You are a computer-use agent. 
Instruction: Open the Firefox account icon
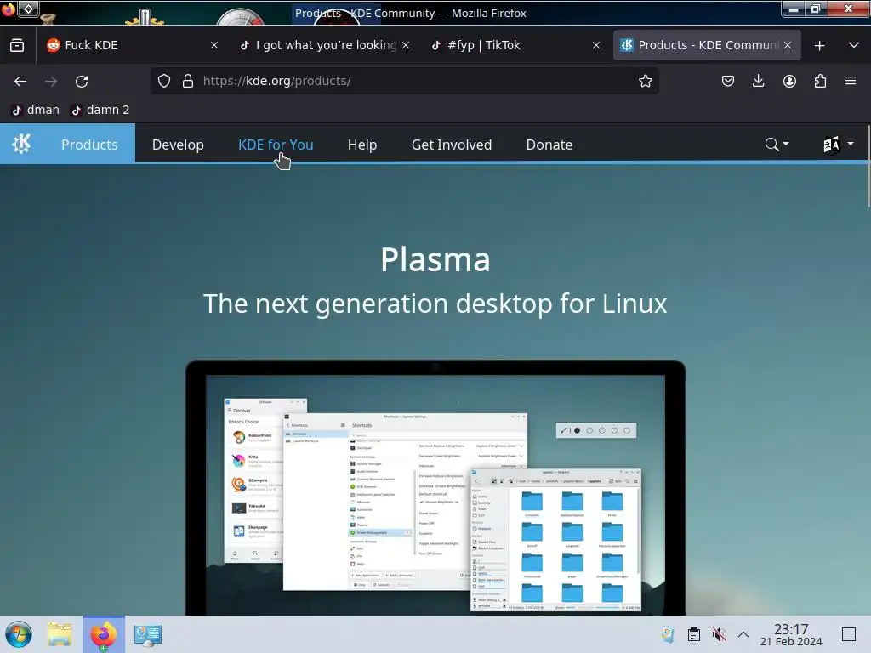[789, 81]
